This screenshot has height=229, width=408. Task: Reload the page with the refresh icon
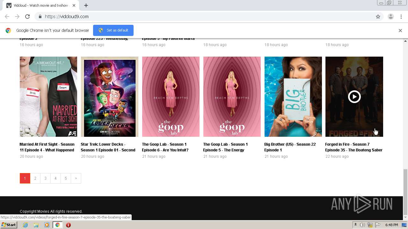(x=27, y=17)
